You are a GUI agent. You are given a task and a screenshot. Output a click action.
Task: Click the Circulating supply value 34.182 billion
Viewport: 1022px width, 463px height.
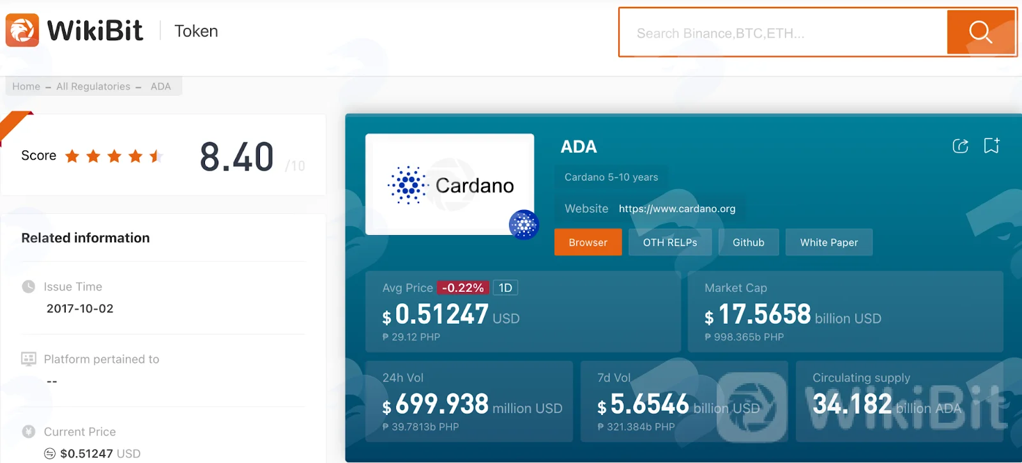pyautogui.click(x=887, y=405)
